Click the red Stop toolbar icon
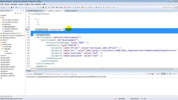 click(65, 7)
